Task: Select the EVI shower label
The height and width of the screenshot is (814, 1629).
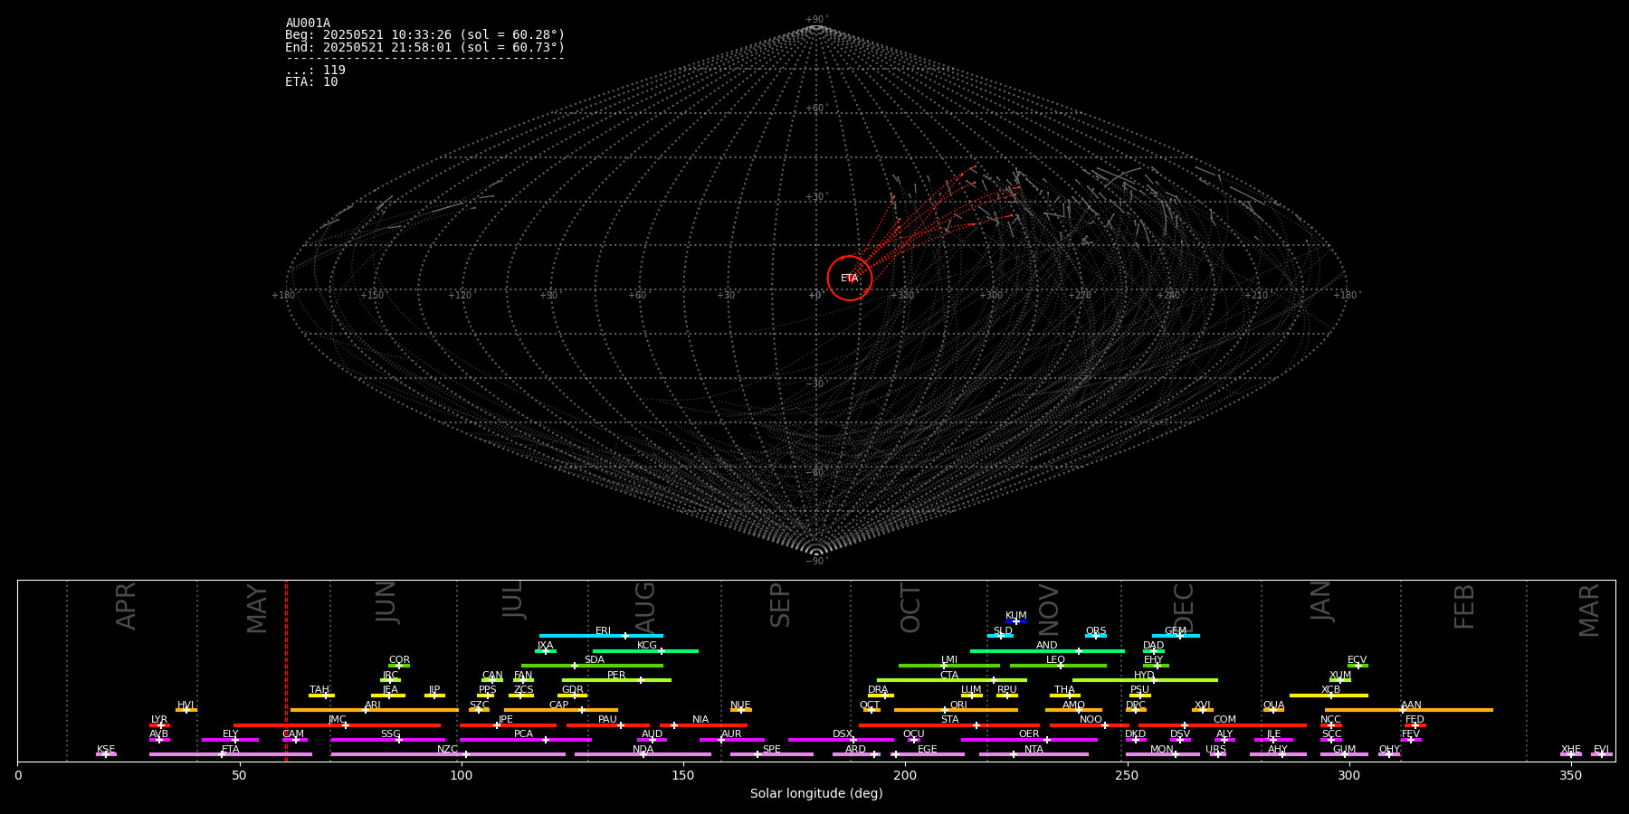Action: click(x=1601, y=750)
